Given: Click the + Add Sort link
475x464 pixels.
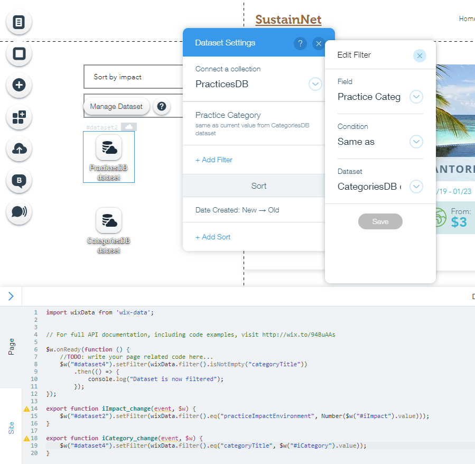Looking at the screenshot, I should 213,237.
